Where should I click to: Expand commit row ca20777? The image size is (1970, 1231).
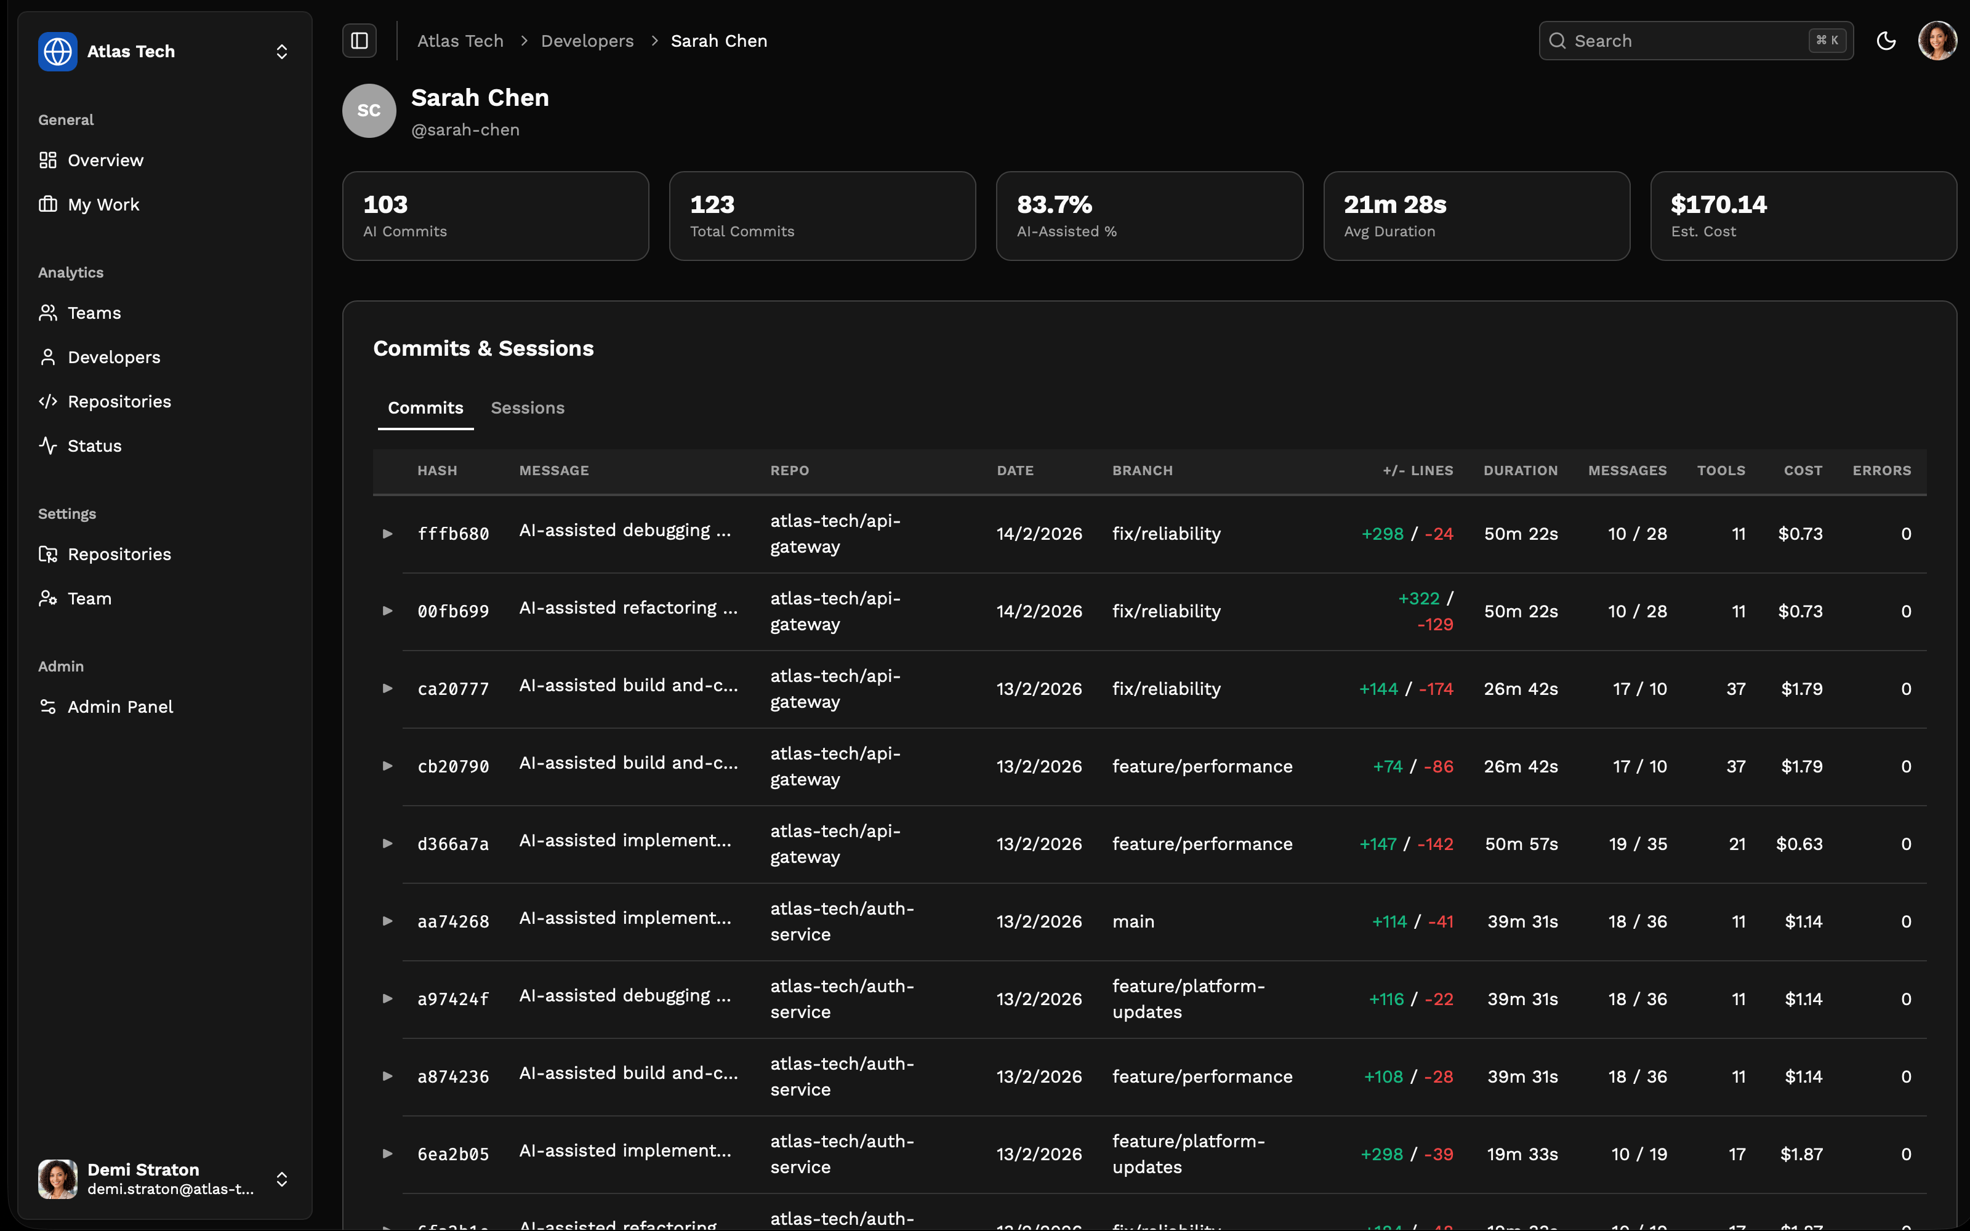tap(387, 689)
